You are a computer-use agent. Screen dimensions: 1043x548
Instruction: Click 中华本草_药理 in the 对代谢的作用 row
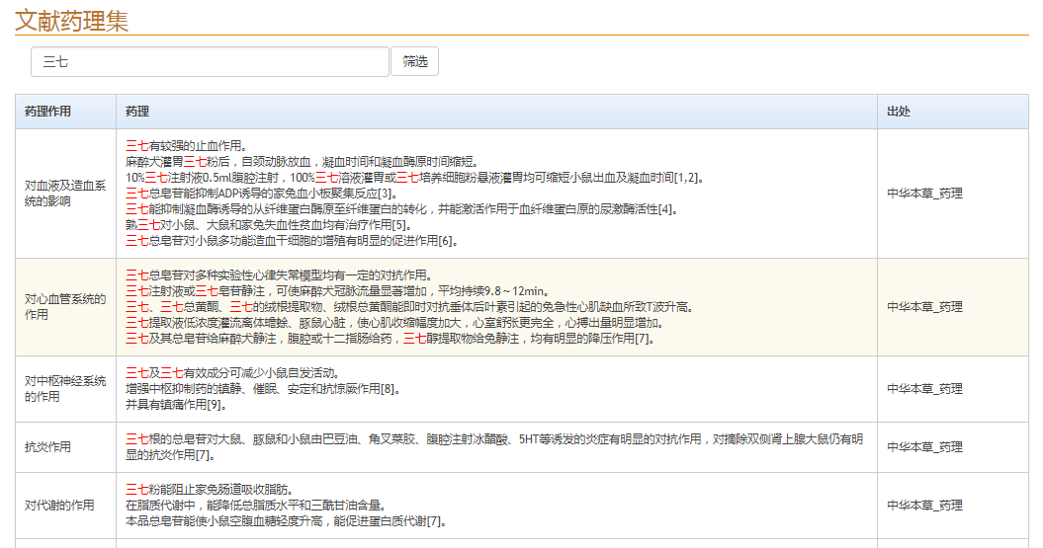pyautogui.click(x=924, y=506)
